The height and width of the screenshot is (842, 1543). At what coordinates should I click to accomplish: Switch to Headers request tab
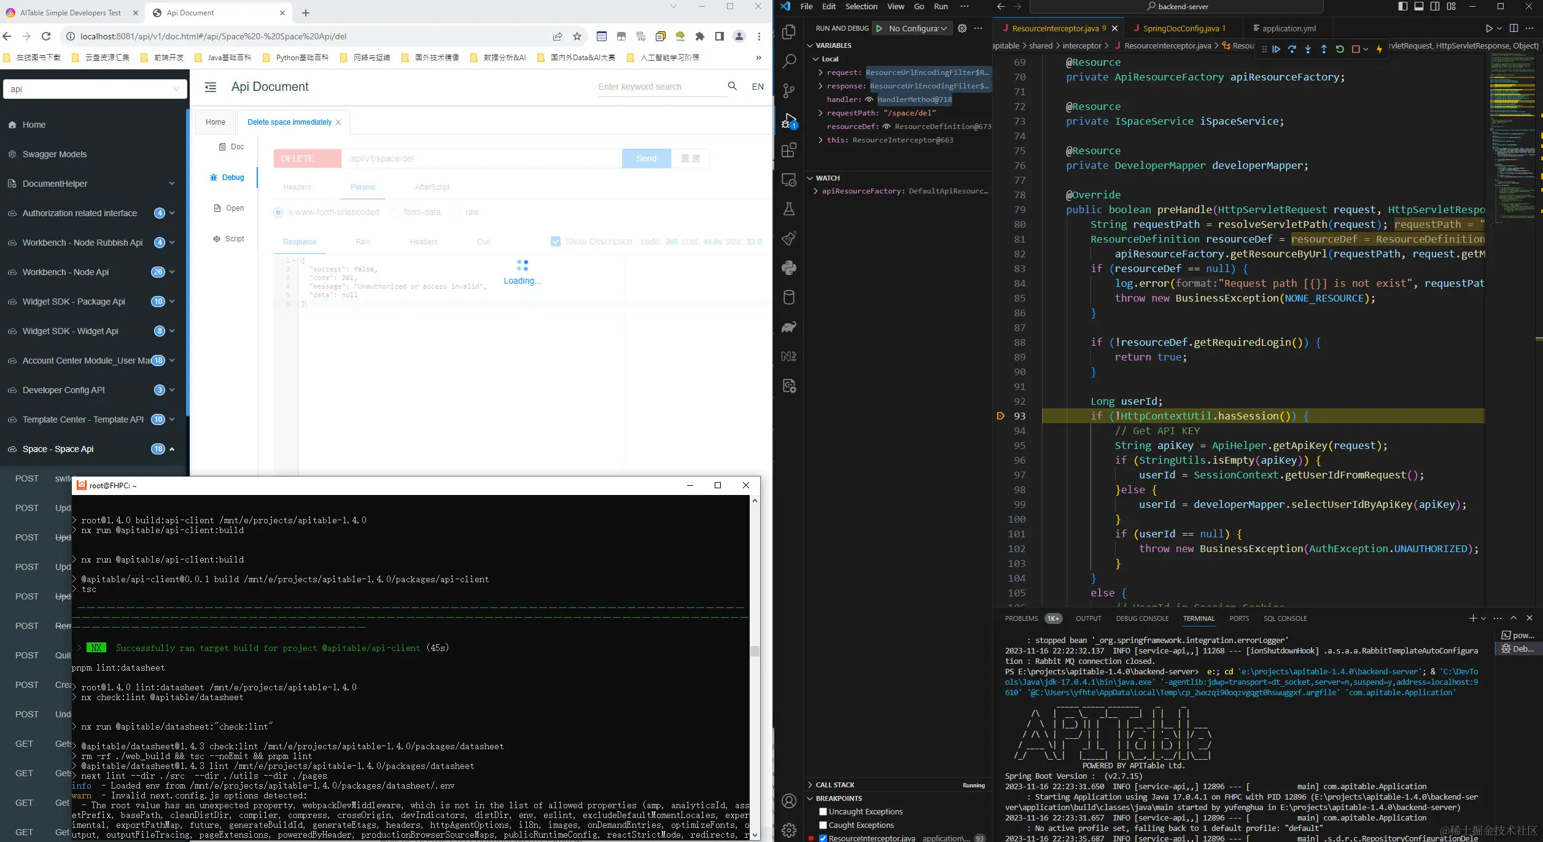point(297,187)
